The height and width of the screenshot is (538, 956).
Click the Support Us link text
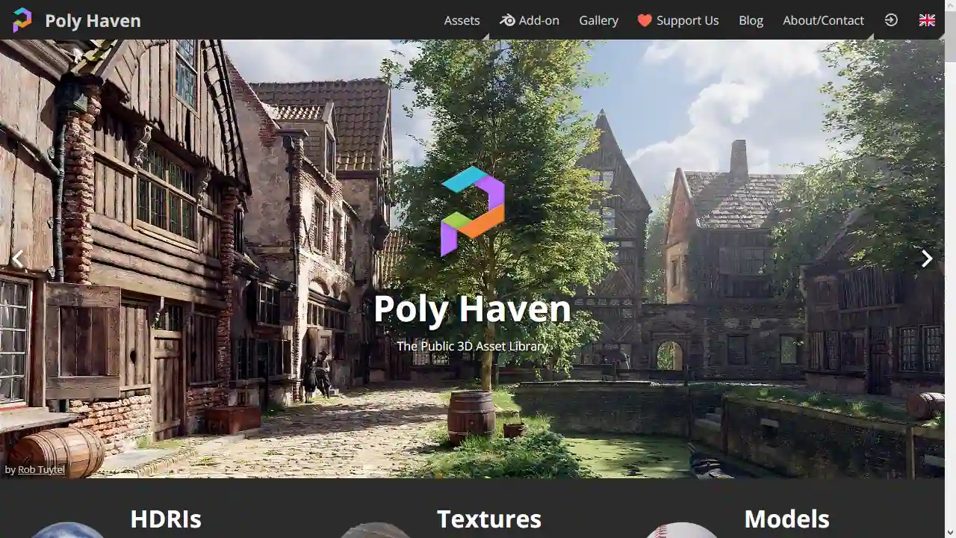coord(687,20)
